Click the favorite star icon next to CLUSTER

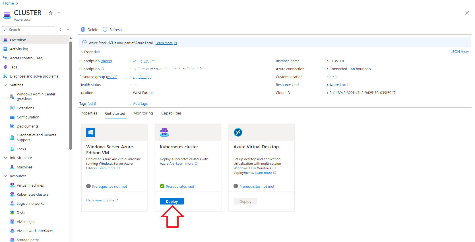[x=51, y=13]
